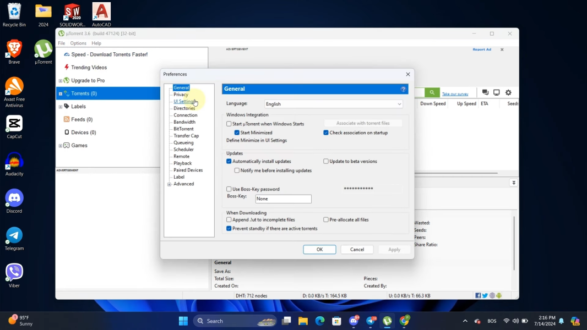
Task: Open the Language dropdown
Action: click(x=334, y=104)
